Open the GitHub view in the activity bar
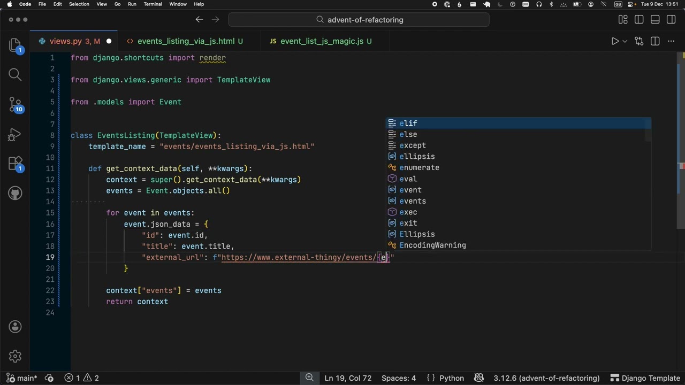 point(15,193)
